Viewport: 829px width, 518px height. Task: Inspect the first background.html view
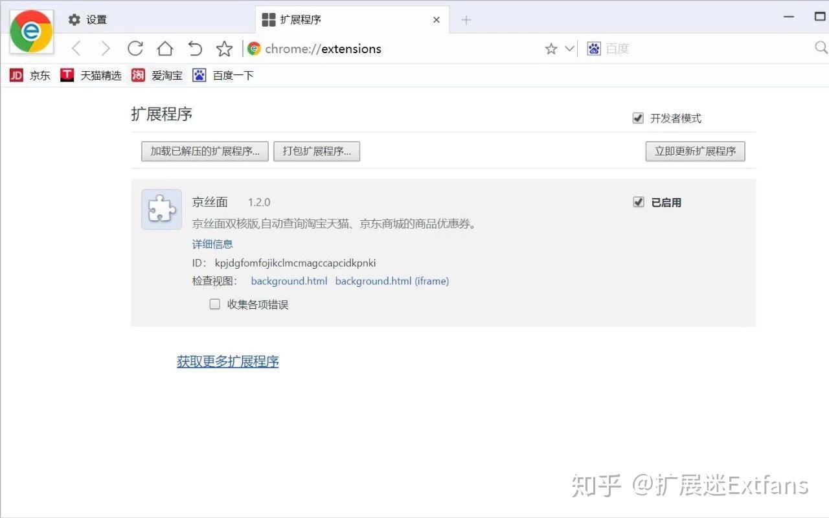289,281
